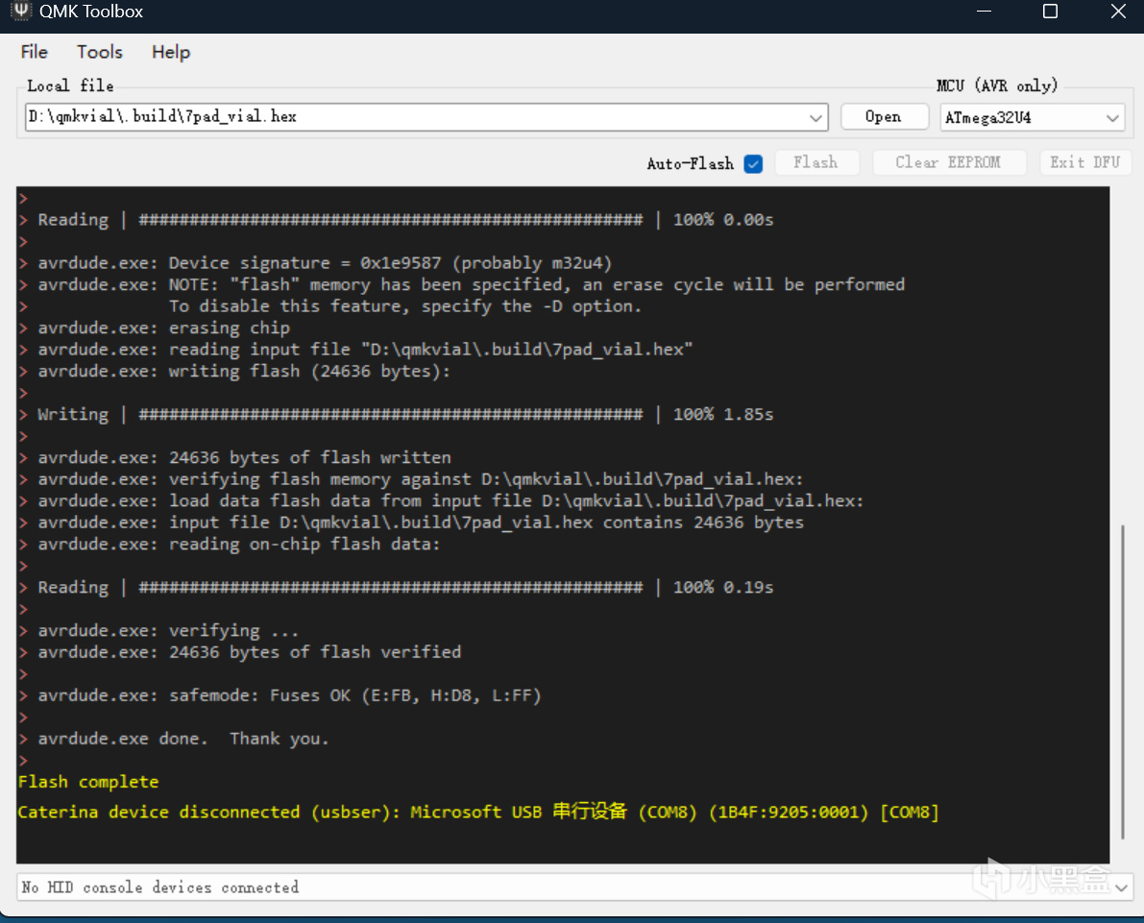Click the Writing progress bar line
The image size is (1144, 923).
(405, 414)
